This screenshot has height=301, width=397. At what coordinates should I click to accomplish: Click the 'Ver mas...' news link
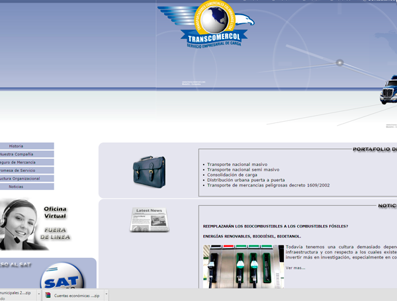(x=296, y=268)
